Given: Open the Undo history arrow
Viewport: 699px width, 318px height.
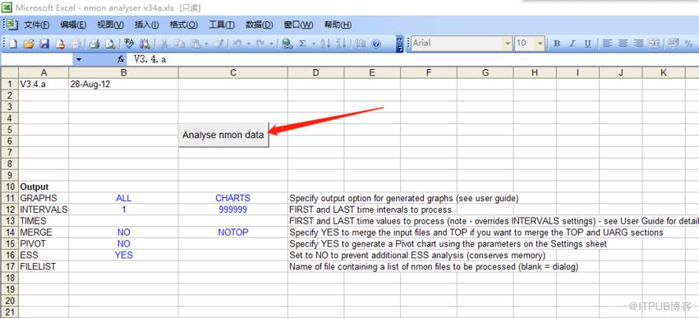Looking at the screenshot, I should [248, 44].
